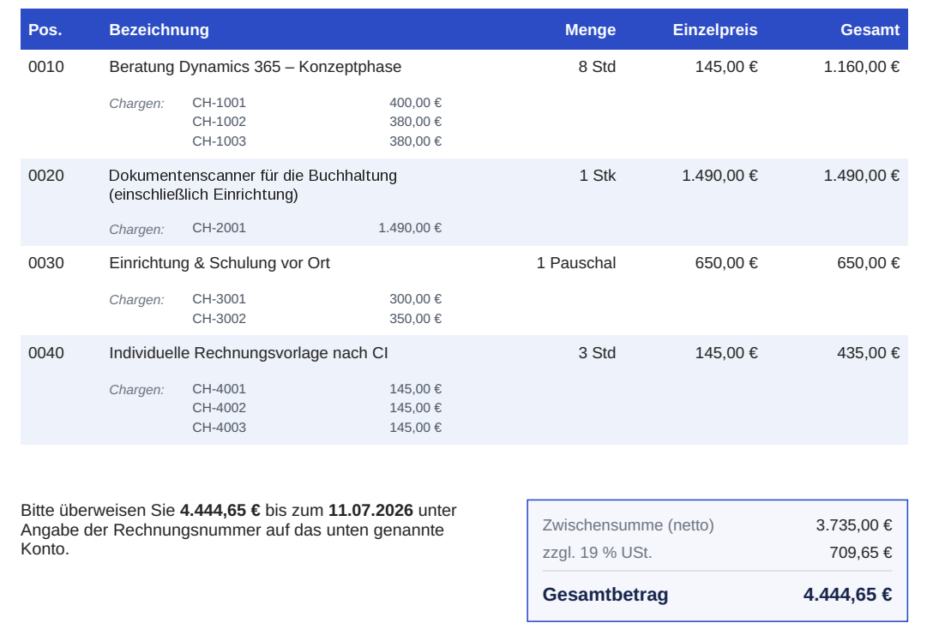Click the 'Zwischensumme (netto)' label
Screen dimensions: 927x641
628,525
